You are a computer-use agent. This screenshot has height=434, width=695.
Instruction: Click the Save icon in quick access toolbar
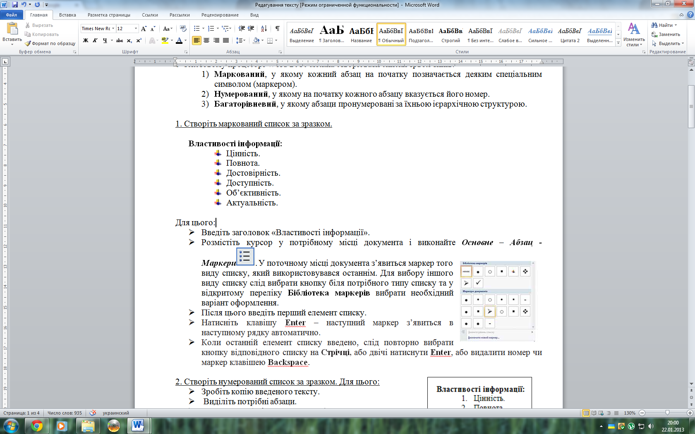click(15, 5)
